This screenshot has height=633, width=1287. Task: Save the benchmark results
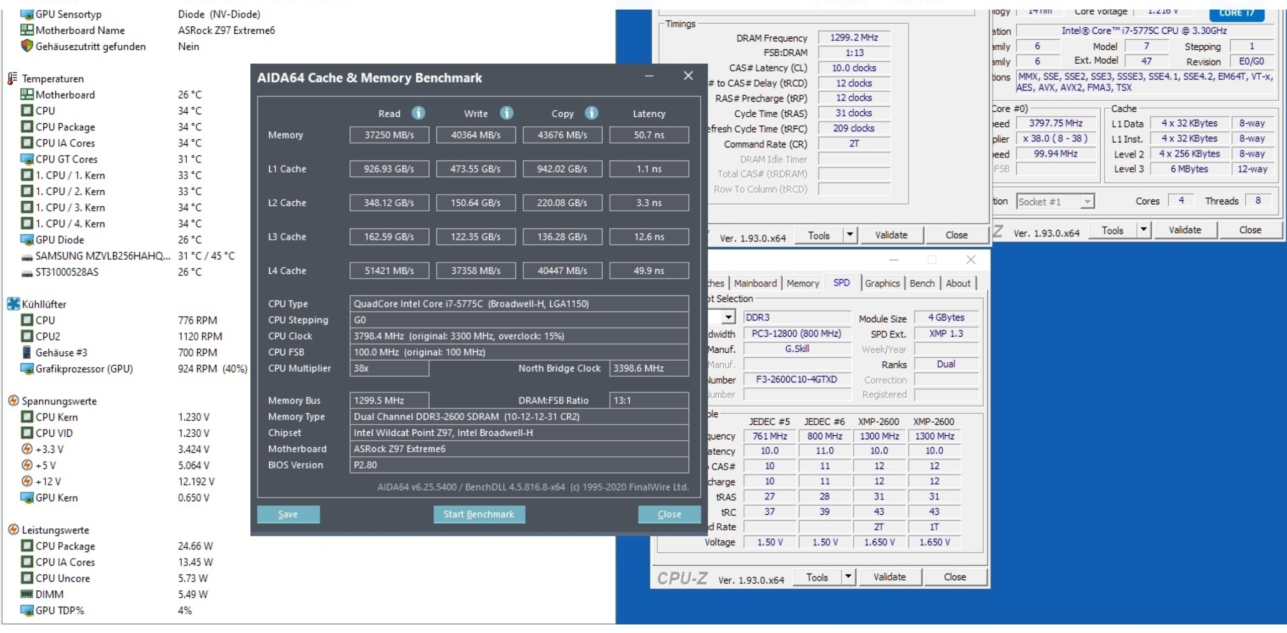(x=288, y=514)
